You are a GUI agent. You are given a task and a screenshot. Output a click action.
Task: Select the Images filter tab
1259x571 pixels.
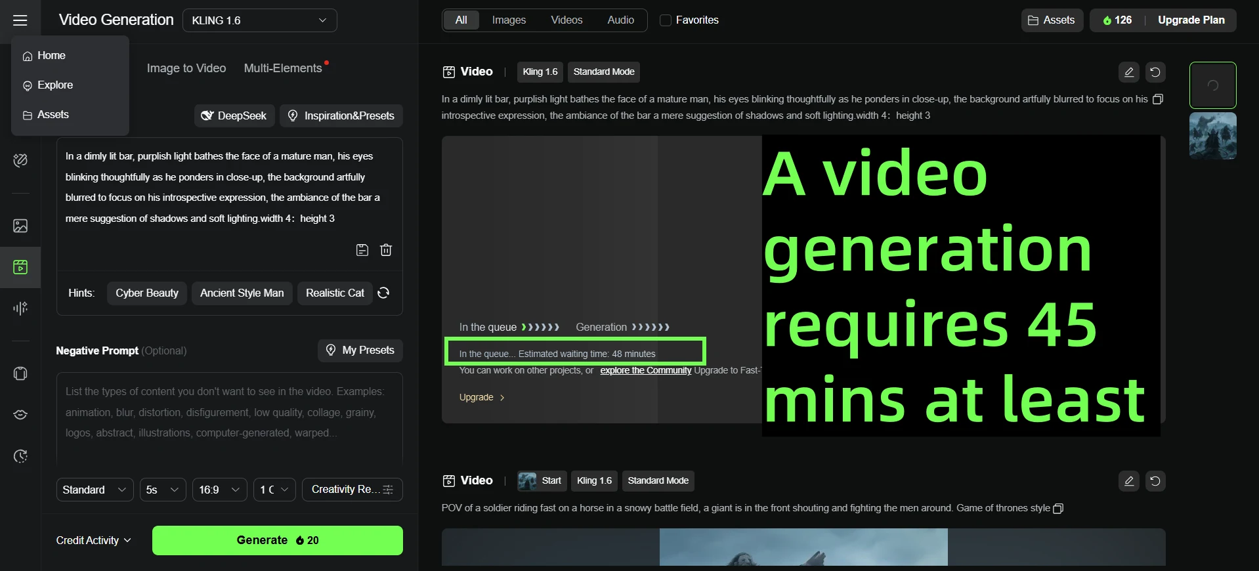[509, 20]
